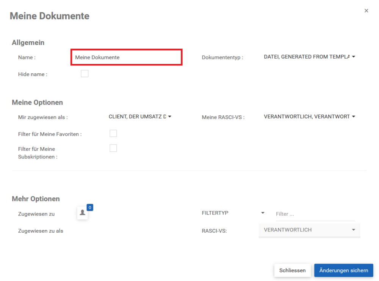Close the dialog with the X icon
The image size is (379, 281).
tap(366, 11)
